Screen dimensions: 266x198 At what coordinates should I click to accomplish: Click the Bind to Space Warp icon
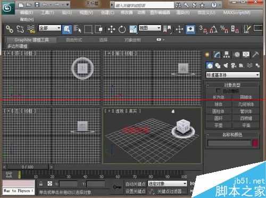click(x=31, y=29)
